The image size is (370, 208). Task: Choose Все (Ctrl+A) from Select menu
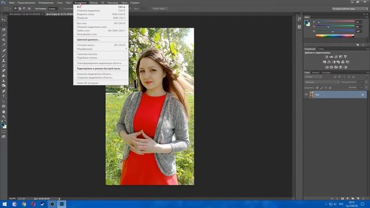click(x=101, y=7)
